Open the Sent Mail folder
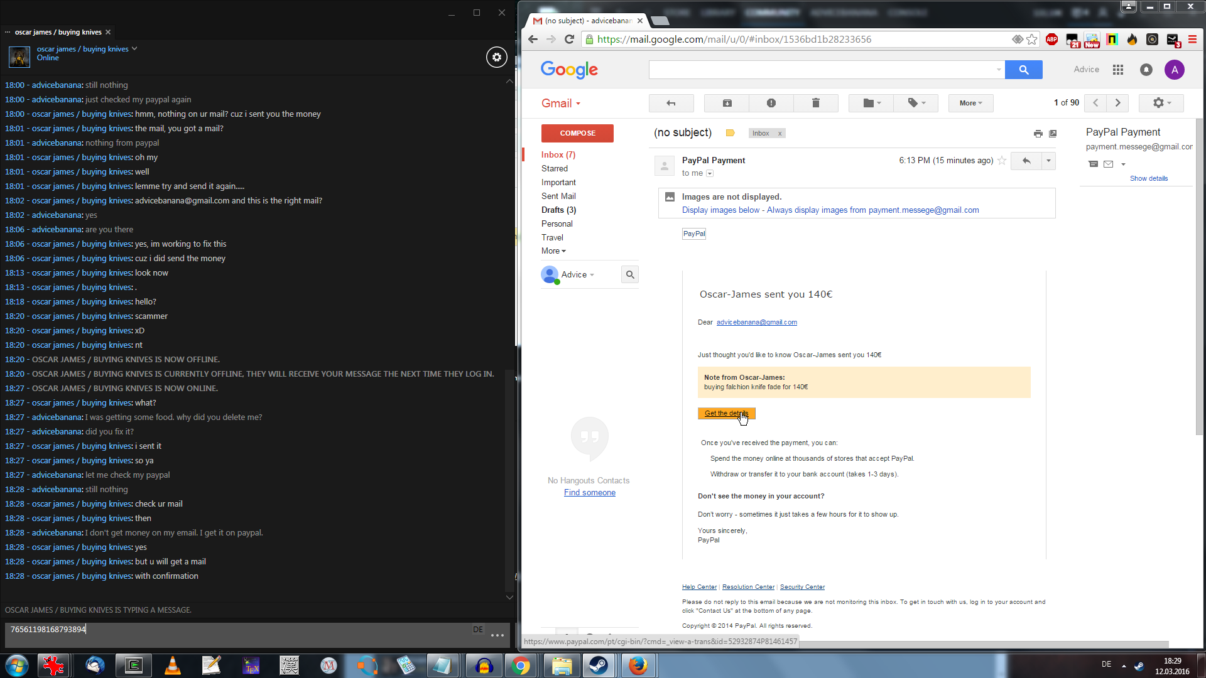 [x=558, y=196]
